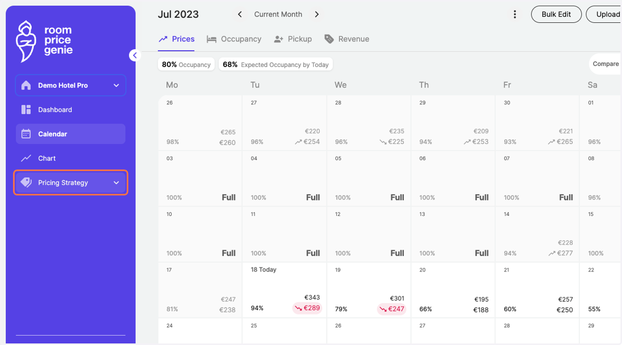The image size is (622, 345).
Task: Click the Bulk Edit button
Action: pos(556,15)
